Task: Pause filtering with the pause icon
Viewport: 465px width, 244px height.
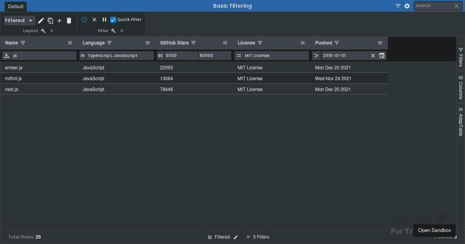Action: point(104,20)
